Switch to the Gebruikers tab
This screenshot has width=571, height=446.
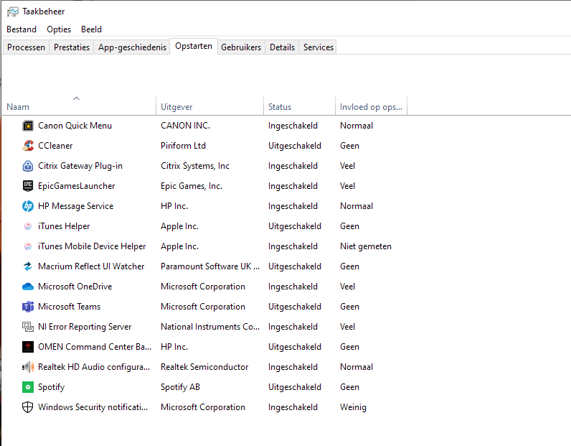pyautogui.click(x=241, y=47)
